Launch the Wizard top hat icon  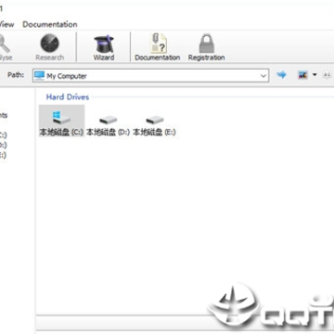[104, 47]
